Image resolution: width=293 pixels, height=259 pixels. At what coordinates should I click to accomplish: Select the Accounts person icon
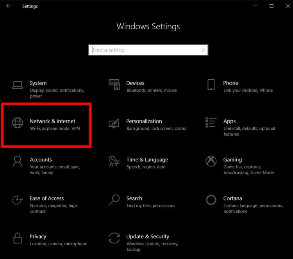coord(18,161)
